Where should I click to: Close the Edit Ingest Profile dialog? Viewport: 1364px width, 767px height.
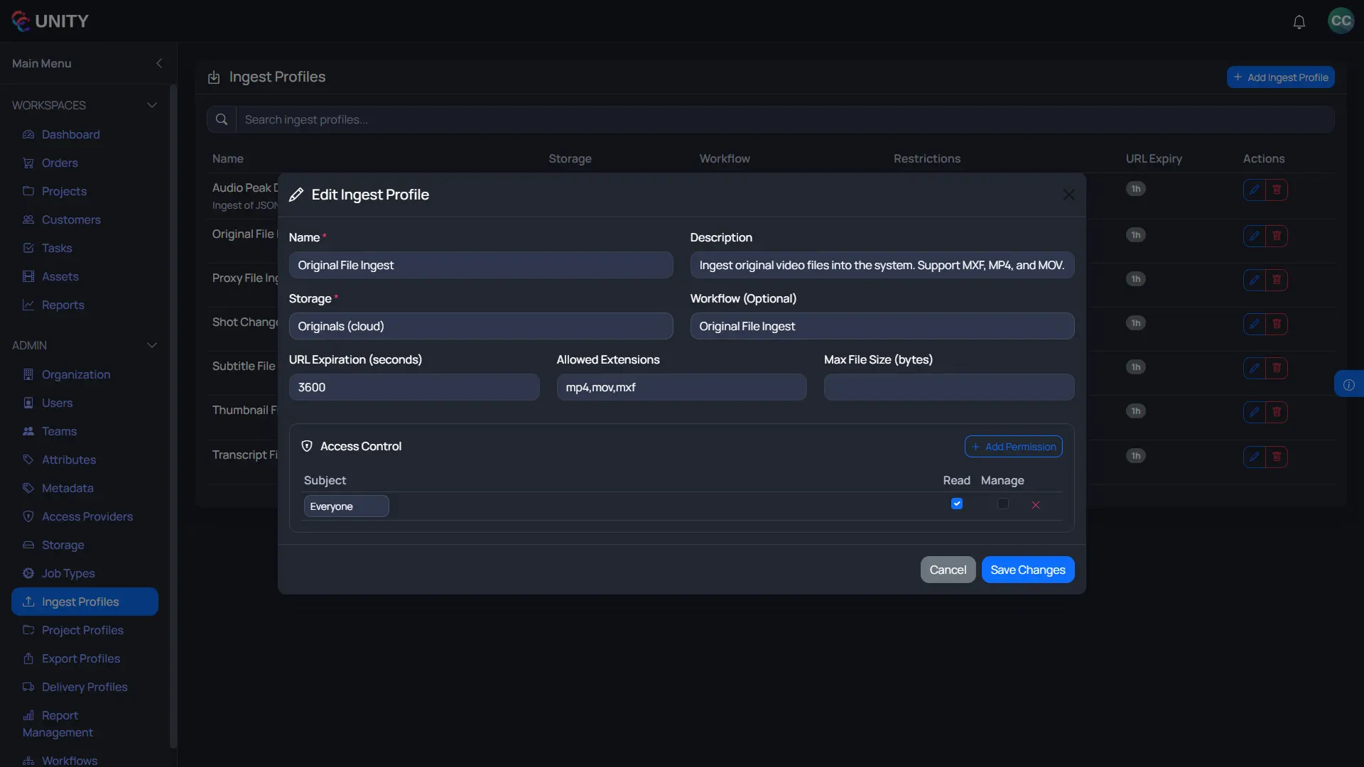(x=1068, y=195)
